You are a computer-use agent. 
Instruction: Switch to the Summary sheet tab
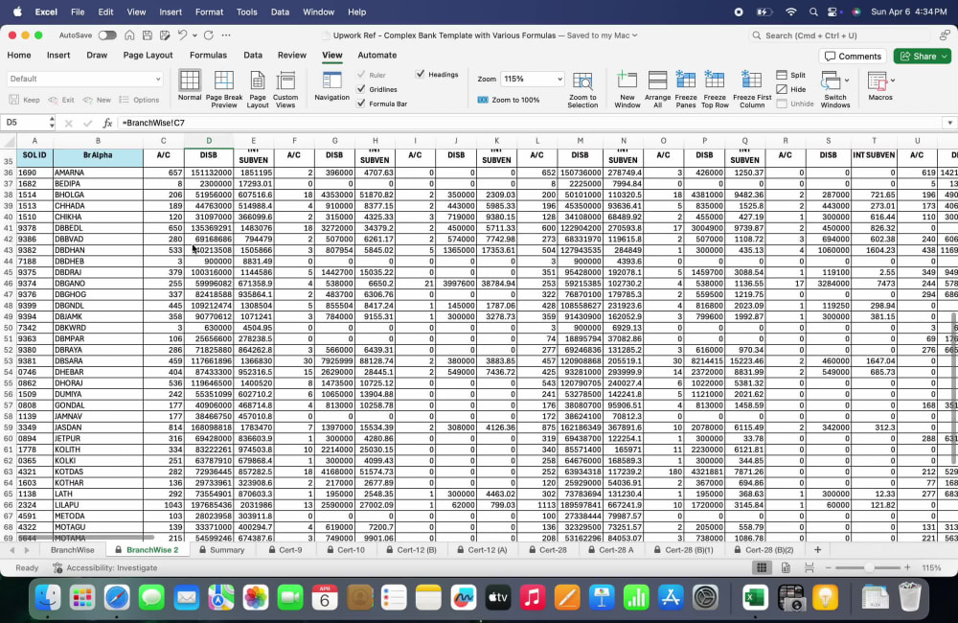tap(222, 549)
